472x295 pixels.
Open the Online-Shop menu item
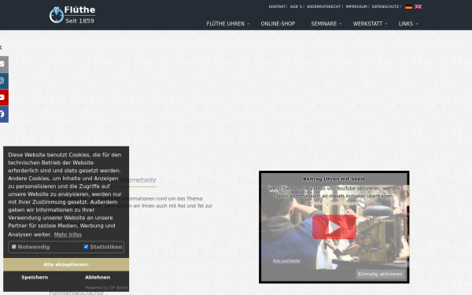(278, 24)
